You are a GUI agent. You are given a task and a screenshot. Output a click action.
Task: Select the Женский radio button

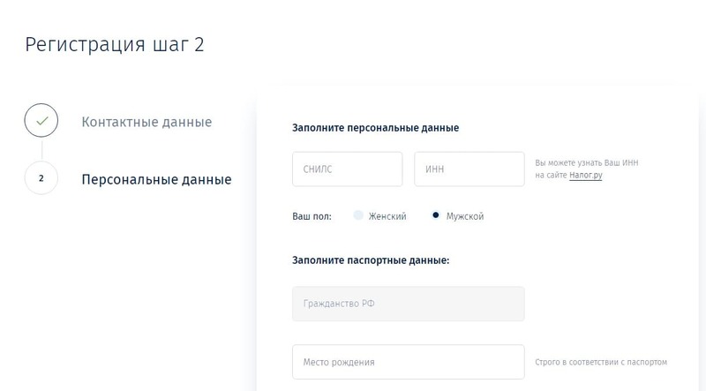pos(358,215)
